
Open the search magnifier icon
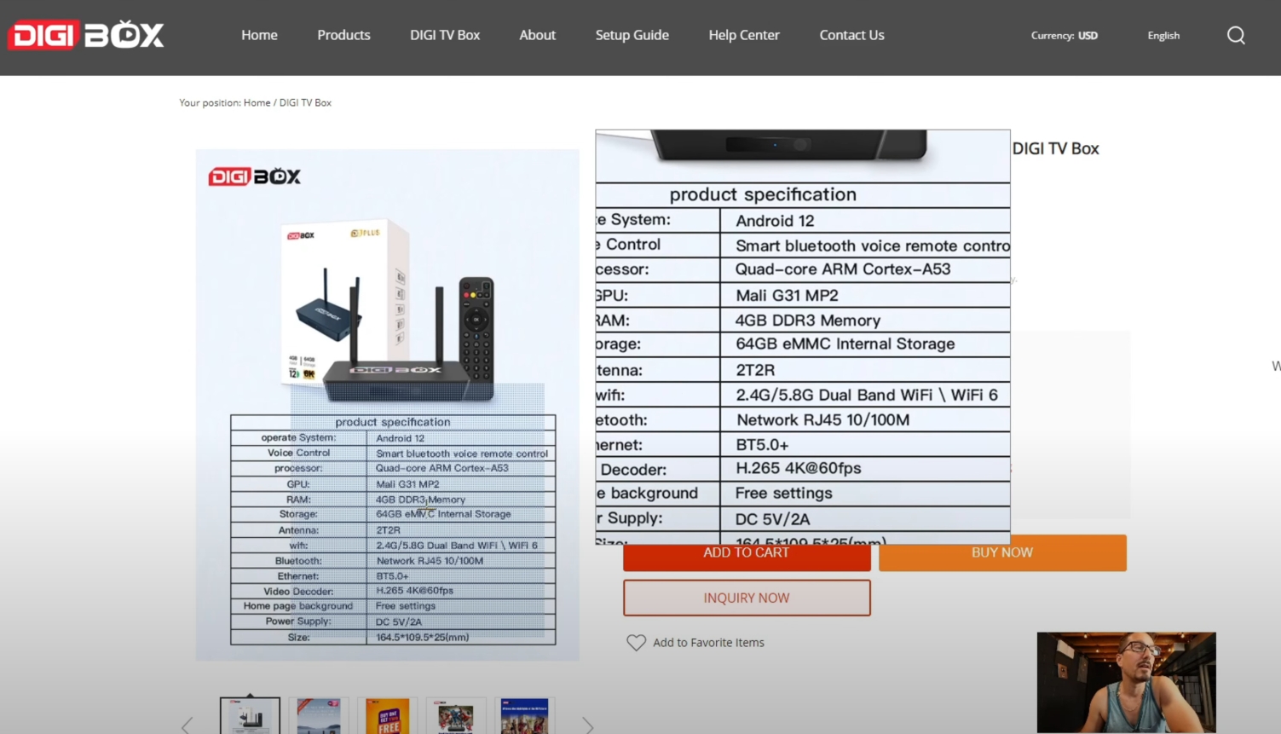tap(1236, 35)
